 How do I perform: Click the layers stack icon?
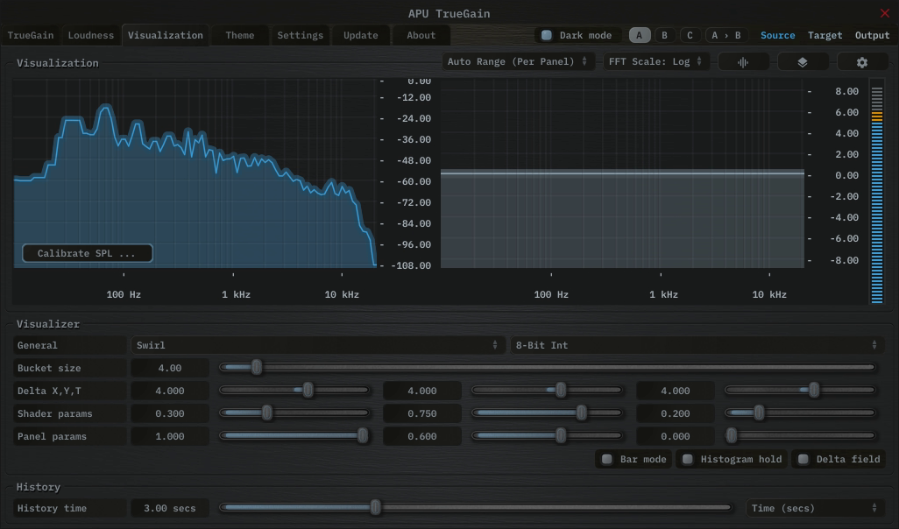802,62
